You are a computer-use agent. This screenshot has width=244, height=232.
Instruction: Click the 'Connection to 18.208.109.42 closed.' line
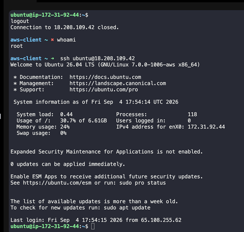point(64,27)
